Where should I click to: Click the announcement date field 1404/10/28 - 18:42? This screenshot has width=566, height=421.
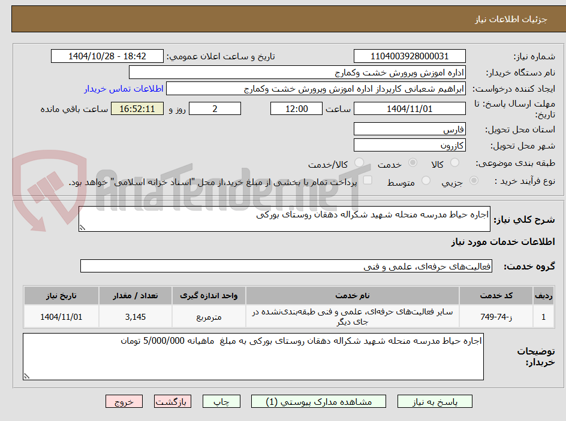[107, 56]
